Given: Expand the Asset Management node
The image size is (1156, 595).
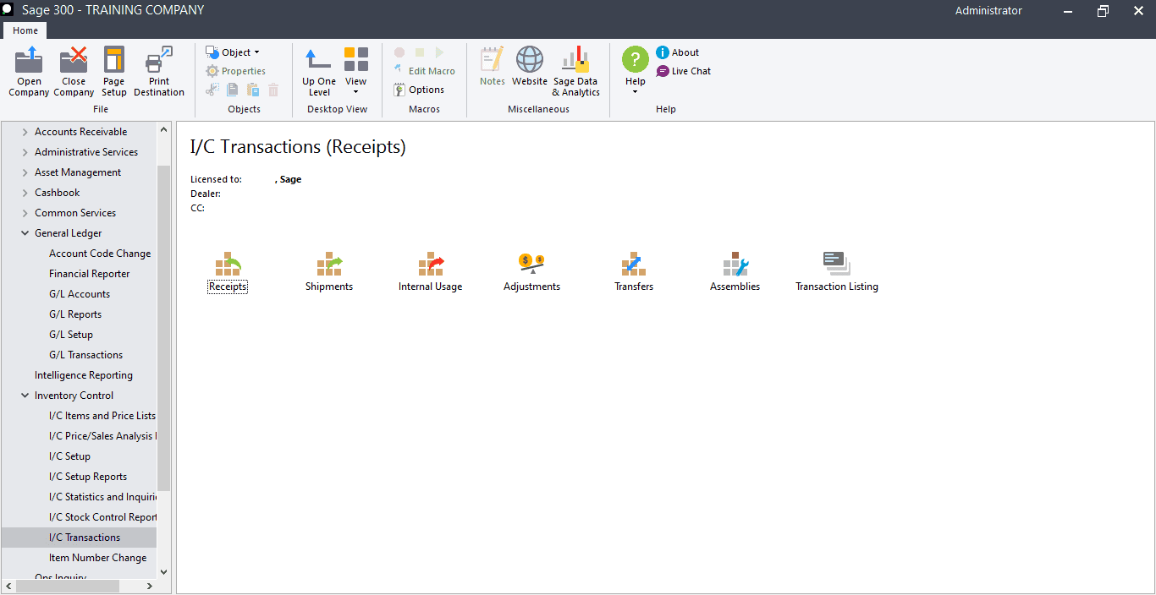Looking at the screenshot, I should pos(25,172).
